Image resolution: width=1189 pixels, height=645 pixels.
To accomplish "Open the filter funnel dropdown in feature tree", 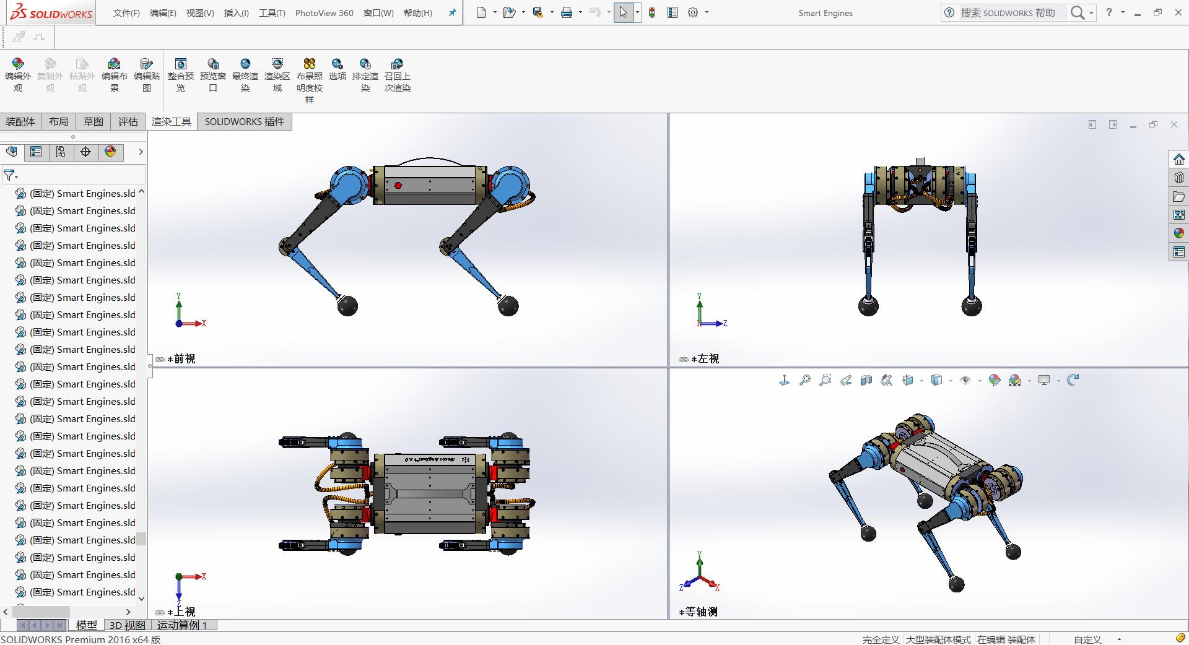I will [11, 176].
